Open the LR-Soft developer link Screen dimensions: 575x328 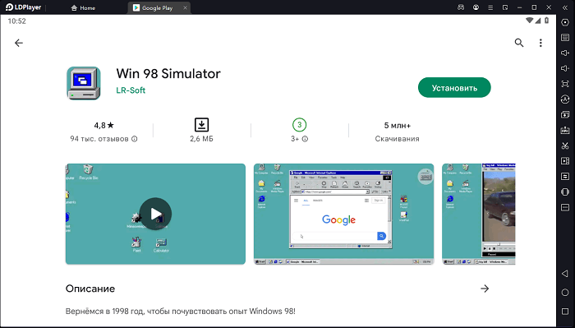(x=131, y=90)
